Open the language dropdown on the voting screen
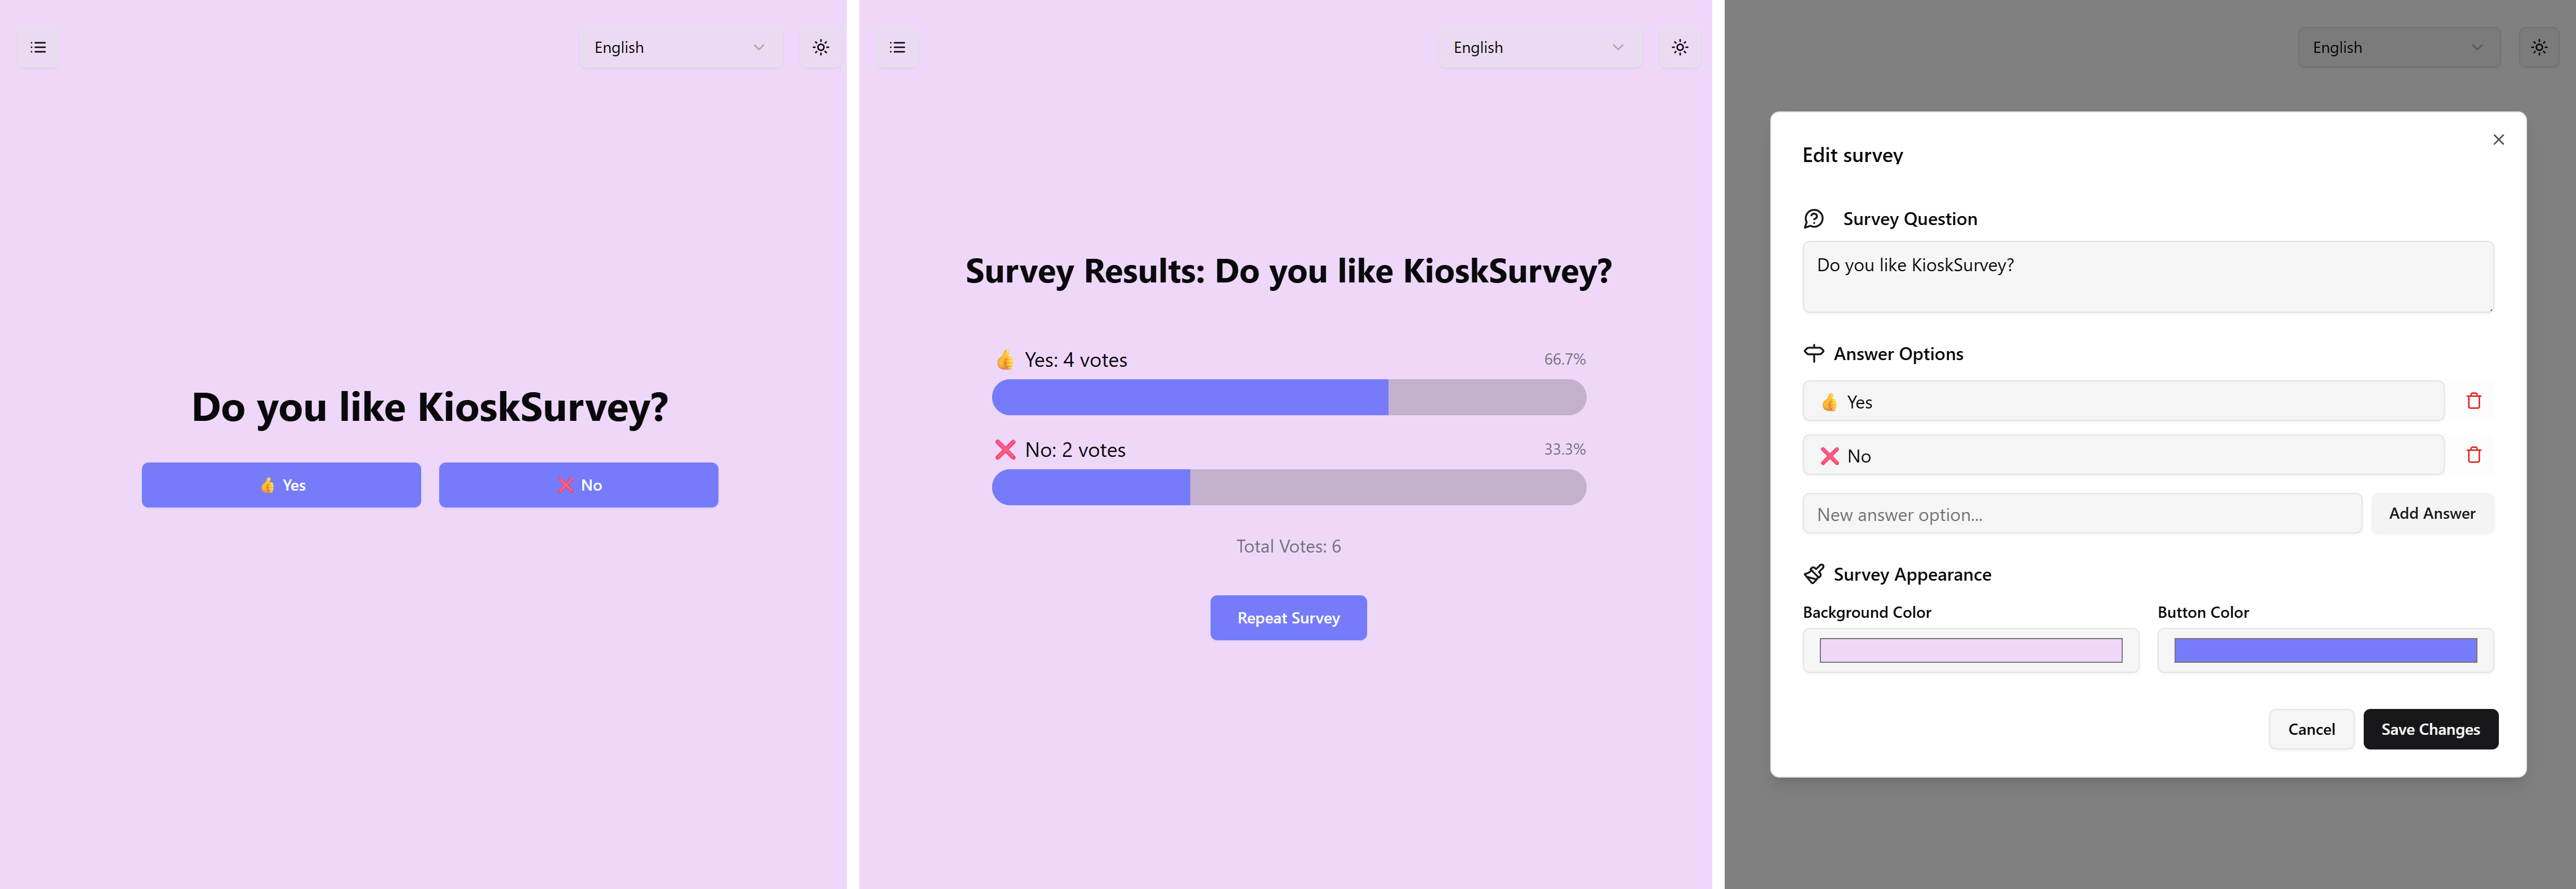 [681, 47]
